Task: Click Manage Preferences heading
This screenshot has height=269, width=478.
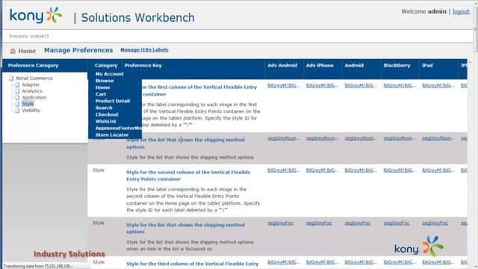Action: point(78,50)
